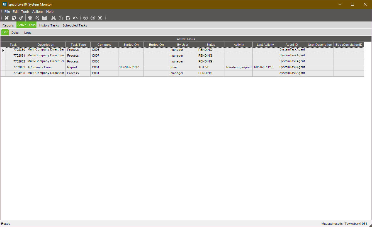Open Print Preview from the toolbar
372x227 pixels.
tap(37, 18)
